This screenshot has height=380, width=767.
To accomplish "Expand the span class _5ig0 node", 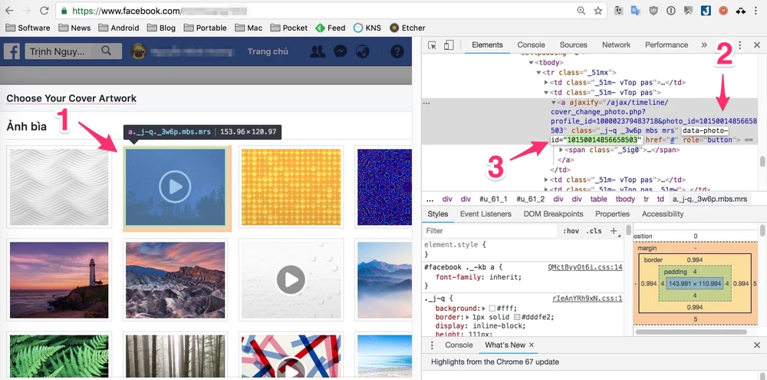I will pyautogui.click(x=561, y=150).
